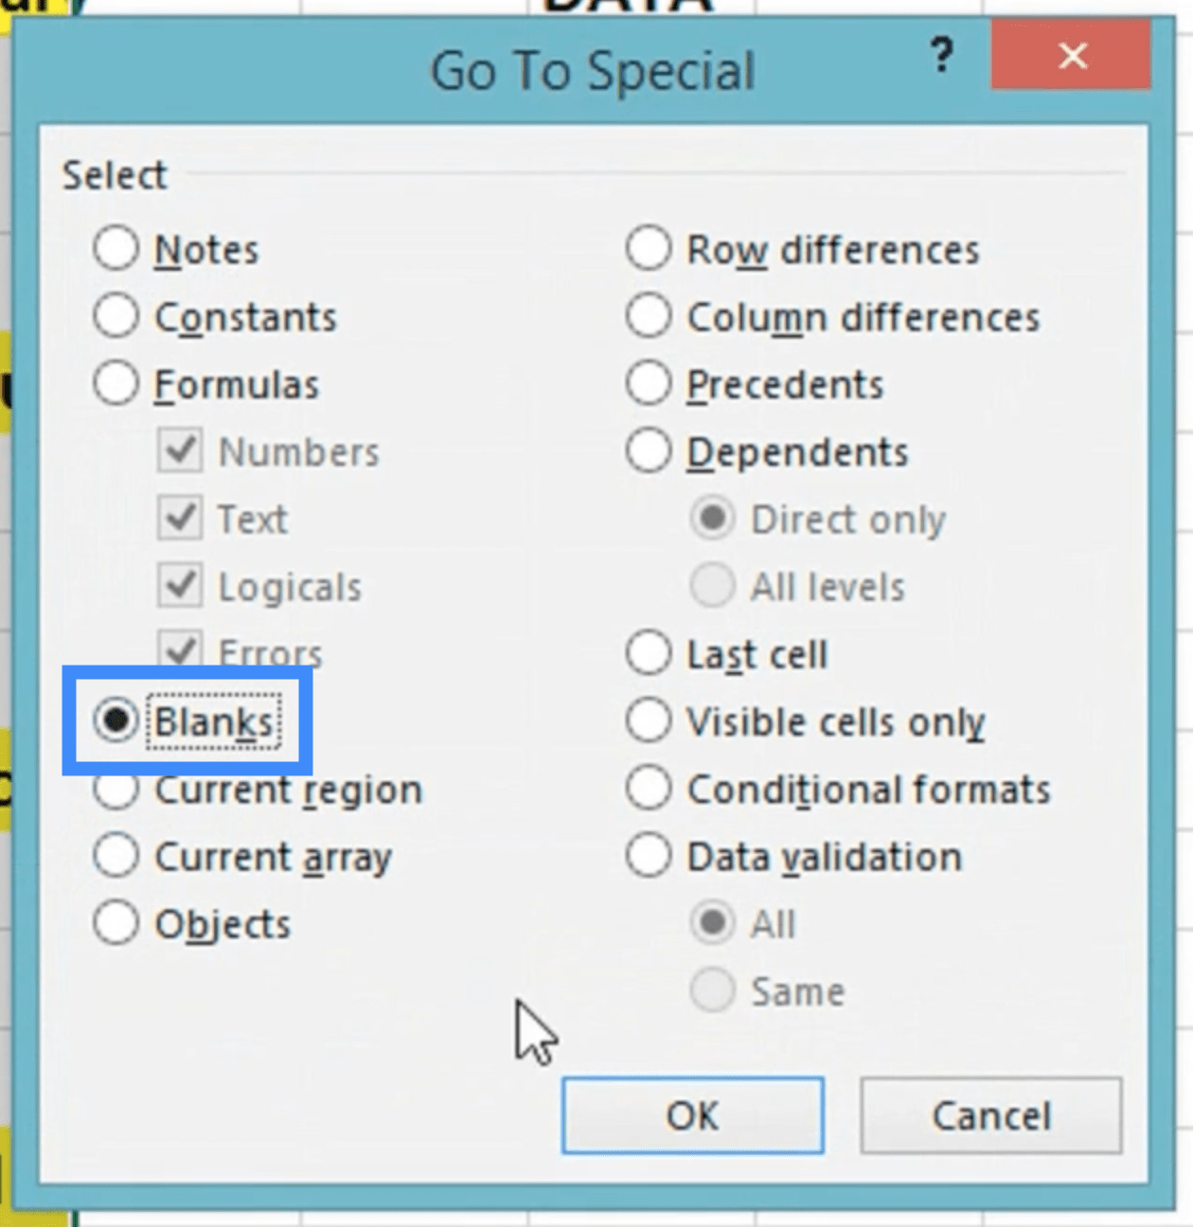Toggle the Numbers checkbox under Formulas
Screen dimensions: 1193x1227
tap(180, 452)
